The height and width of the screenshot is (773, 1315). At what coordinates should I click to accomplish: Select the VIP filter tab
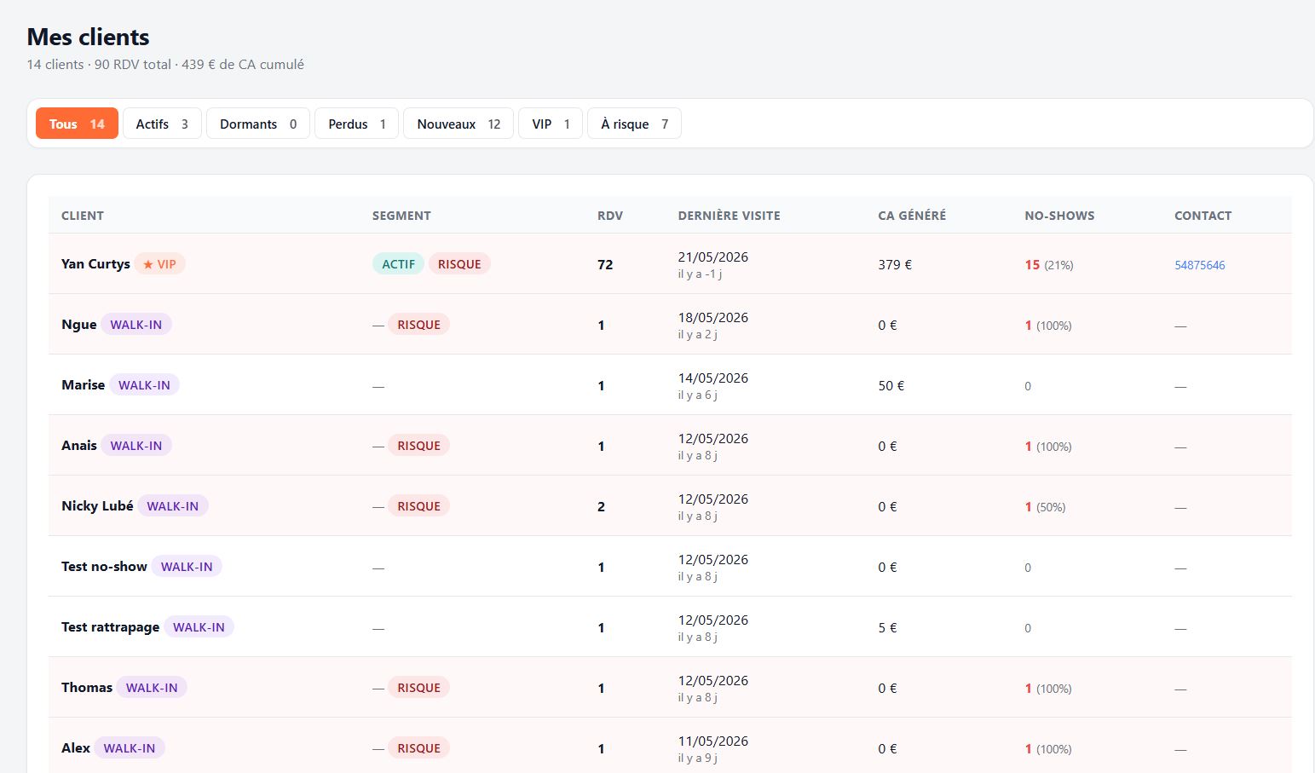coord(551,124)
